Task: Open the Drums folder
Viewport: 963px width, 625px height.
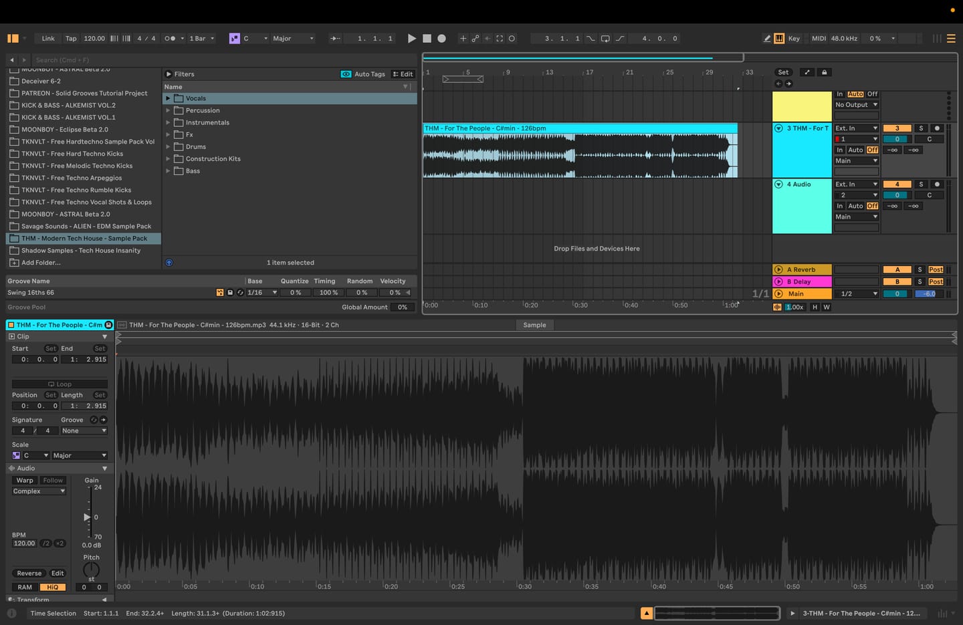Action: pos(196,147)
